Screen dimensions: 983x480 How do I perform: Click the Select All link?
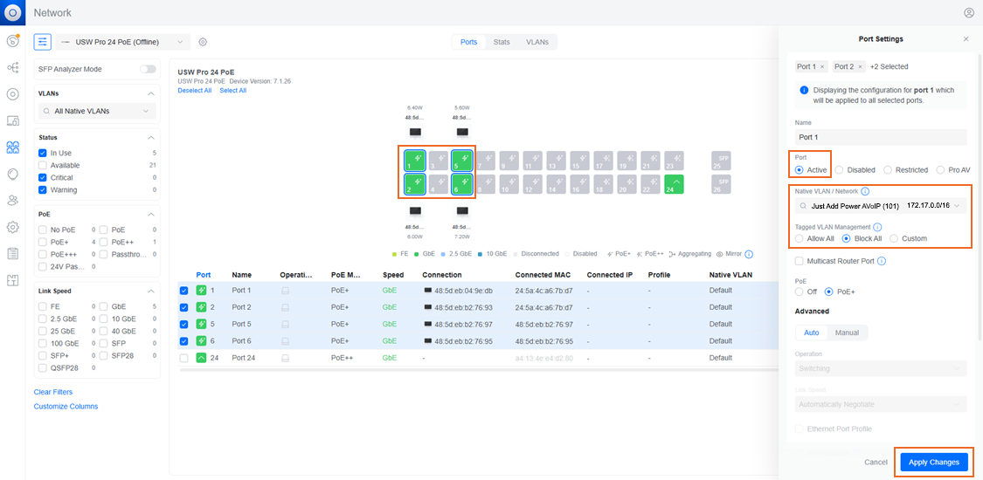(x=232, y=90)
